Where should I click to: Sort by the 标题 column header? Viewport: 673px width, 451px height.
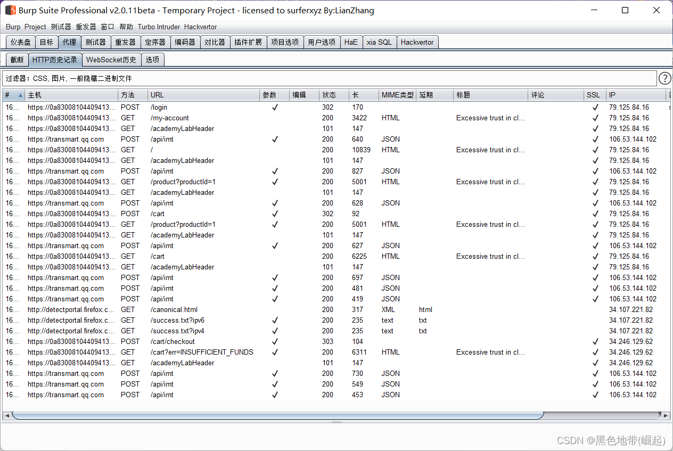click(x=491, y=95)
